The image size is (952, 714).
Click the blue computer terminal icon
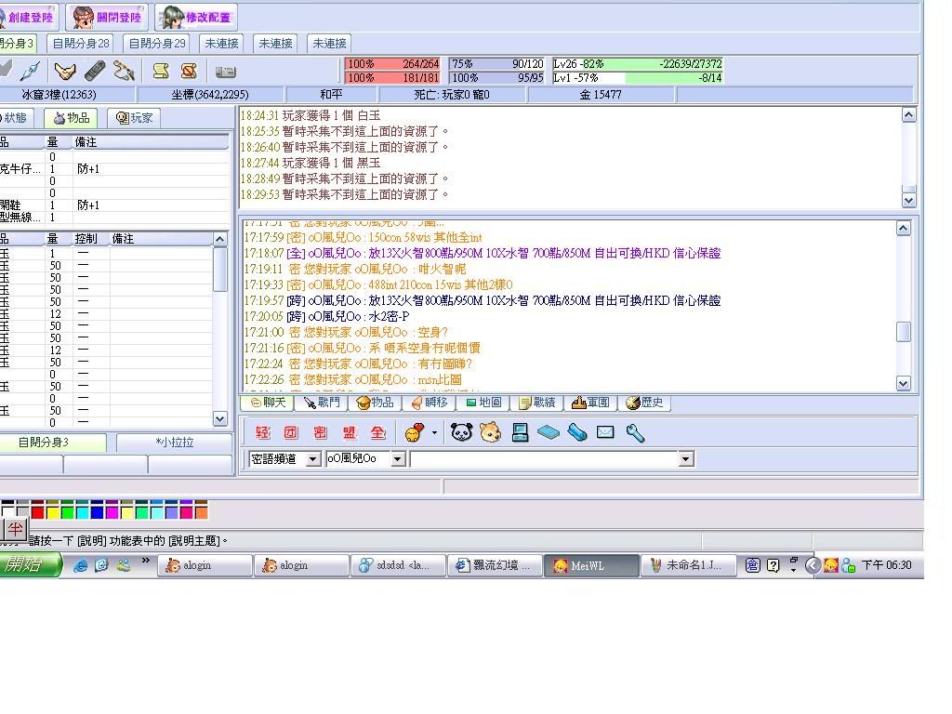[520, 432]
